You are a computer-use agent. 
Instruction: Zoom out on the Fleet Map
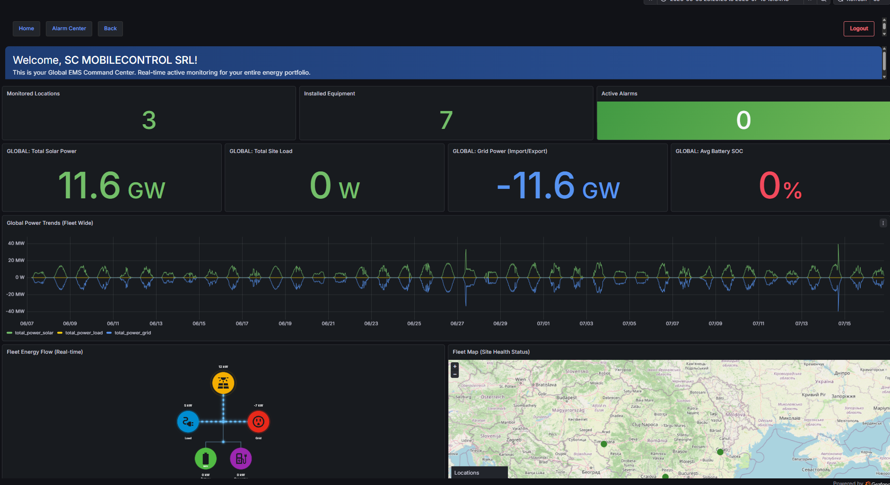(455, 374)
